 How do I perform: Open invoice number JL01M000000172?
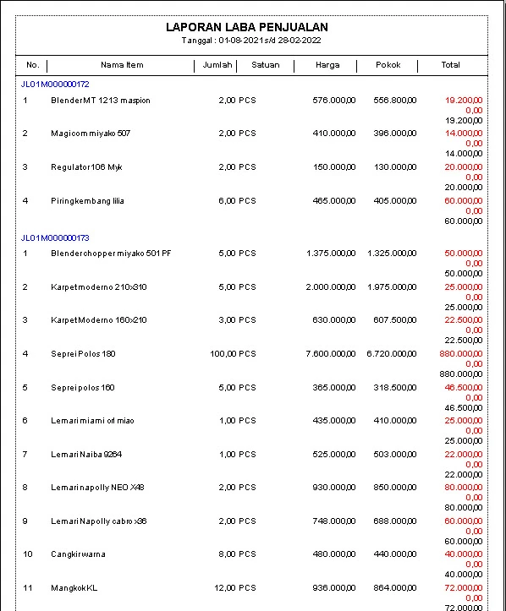[55, 85]
